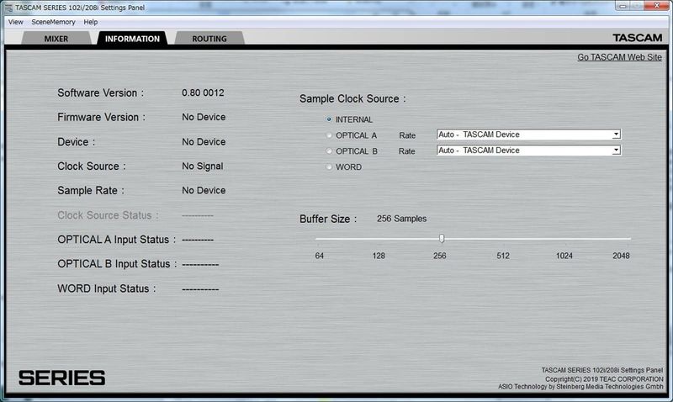
Task: Select WORD clock source radio button
Action: pyautogui.click(x=329, y=167)
